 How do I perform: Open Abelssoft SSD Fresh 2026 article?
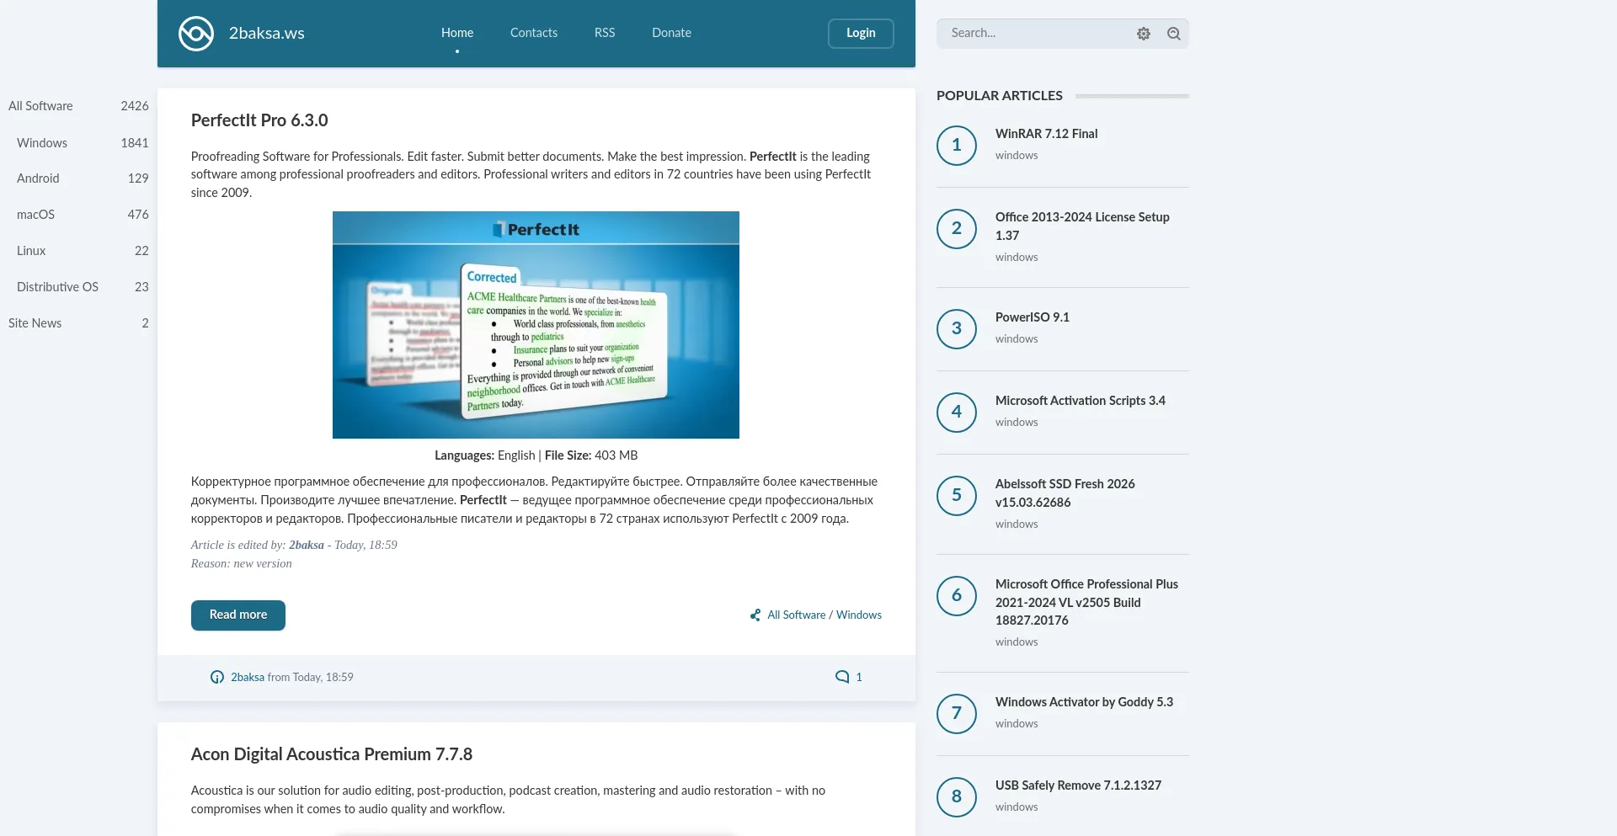pos(1065,493)
